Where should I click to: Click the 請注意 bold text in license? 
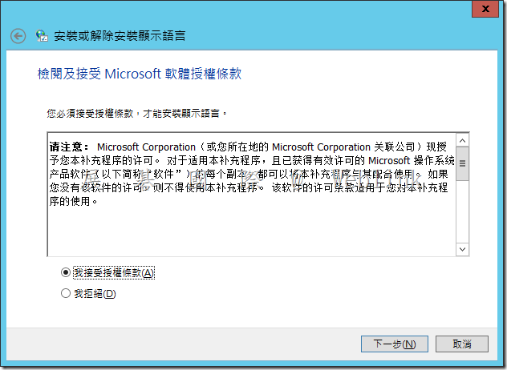[x=68, y=147]
